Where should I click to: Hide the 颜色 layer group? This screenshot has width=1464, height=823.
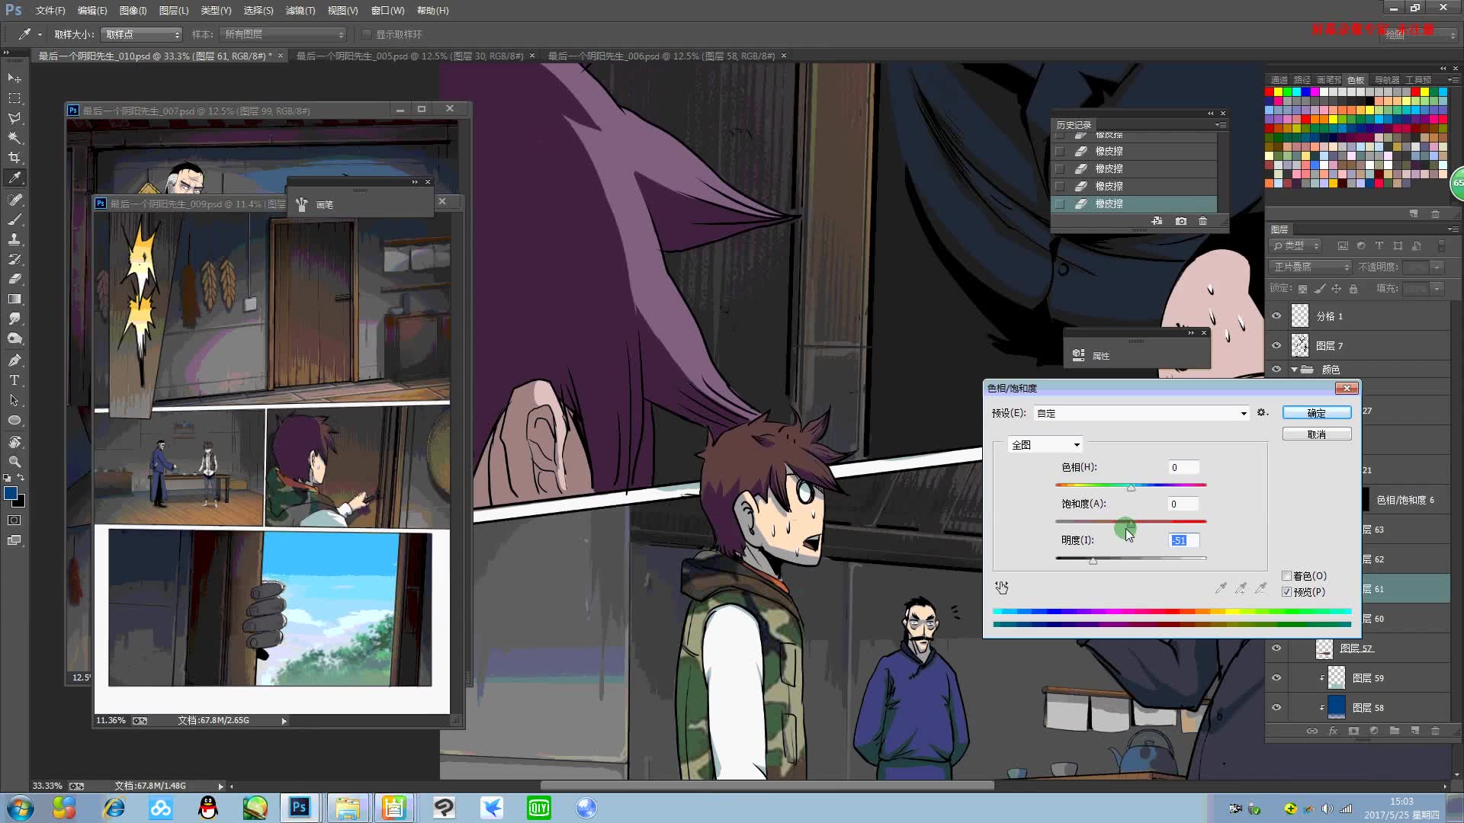[1276, 370]
